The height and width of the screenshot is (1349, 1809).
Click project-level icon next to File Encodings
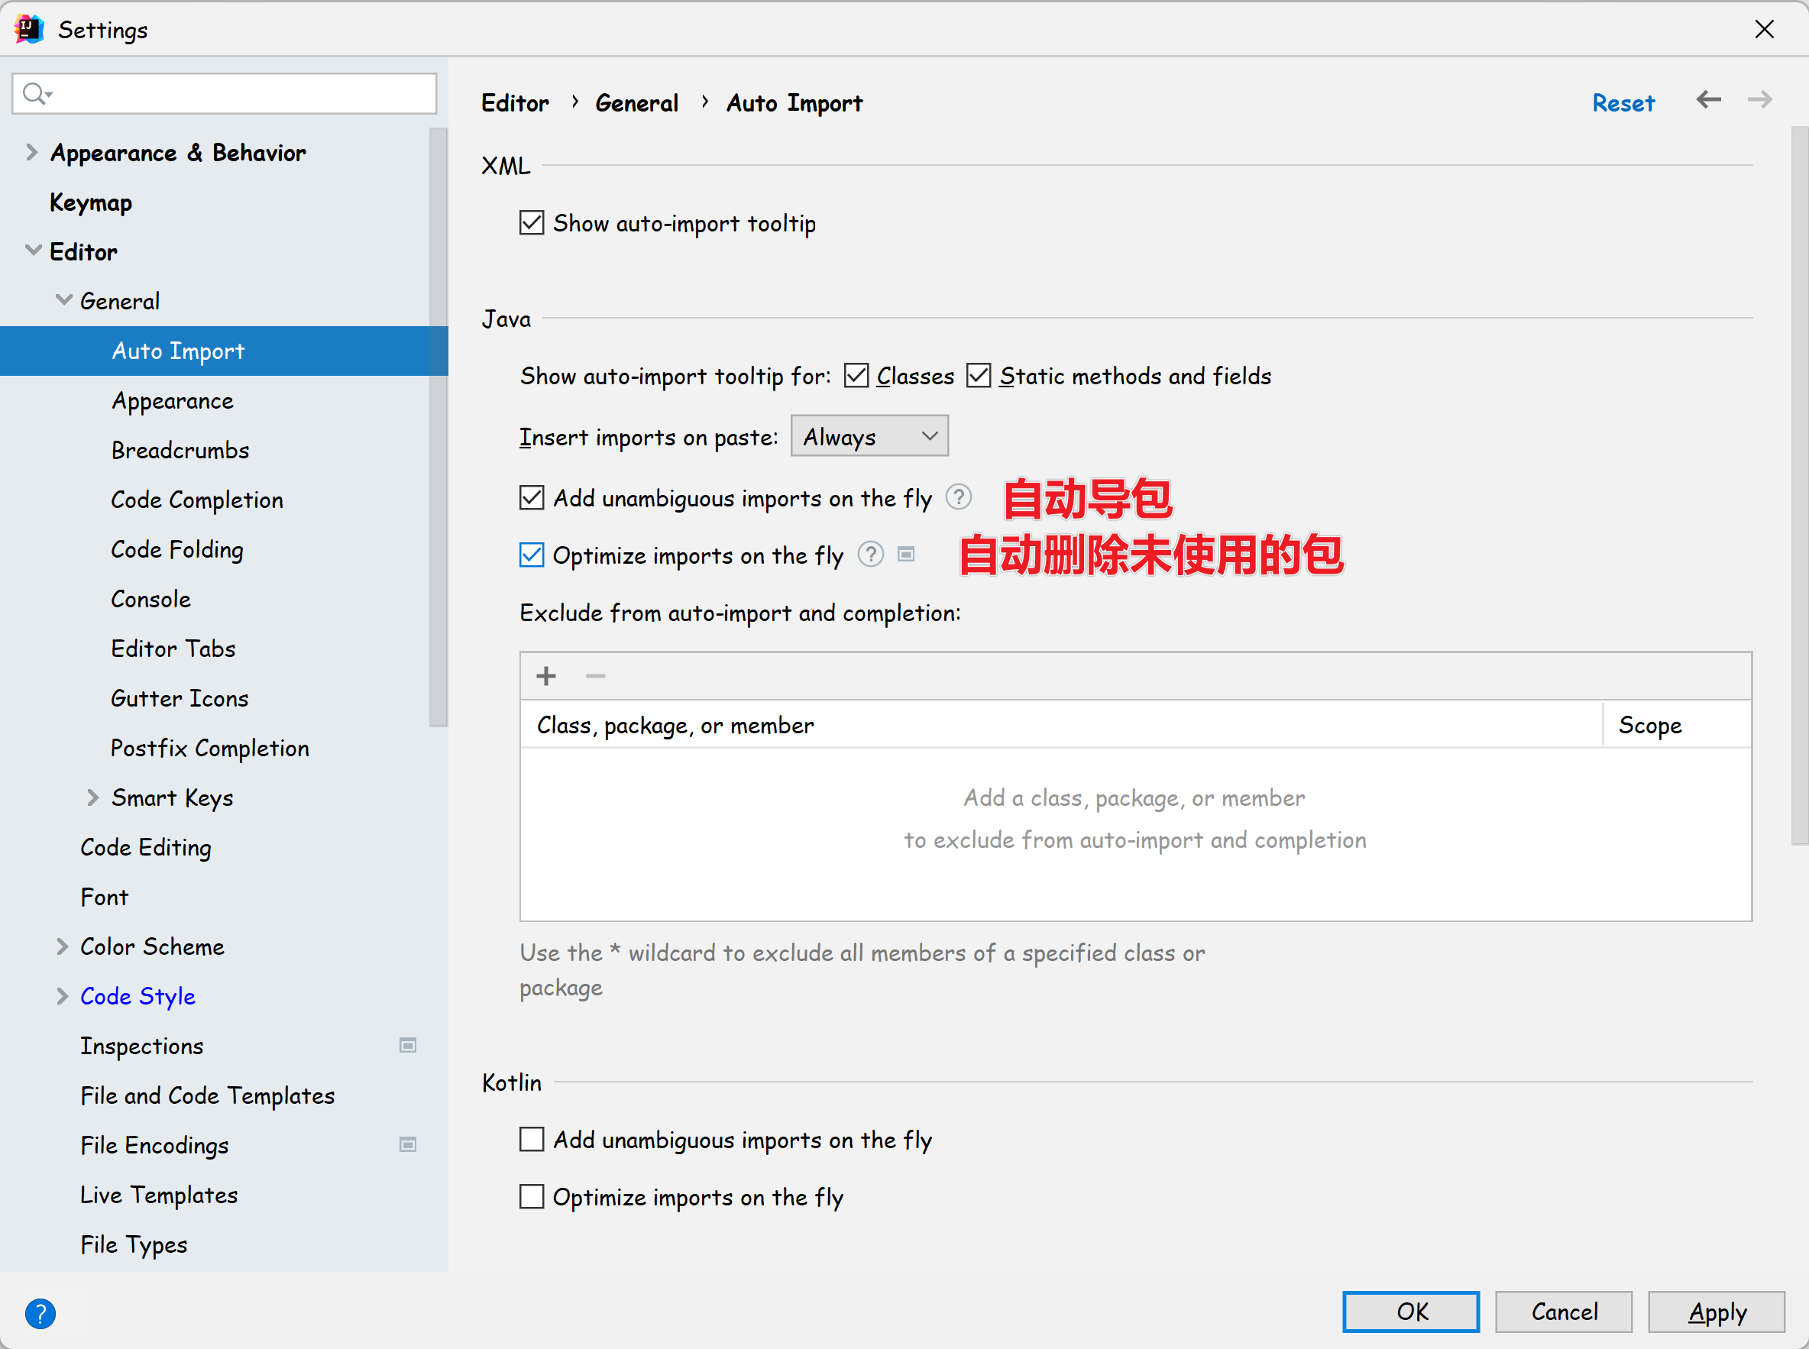click(407, 1144)
